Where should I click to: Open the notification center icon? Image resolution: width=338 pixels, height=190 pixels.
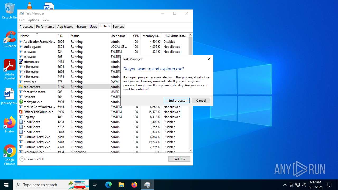pyautogui.click(x=329, y=185)
